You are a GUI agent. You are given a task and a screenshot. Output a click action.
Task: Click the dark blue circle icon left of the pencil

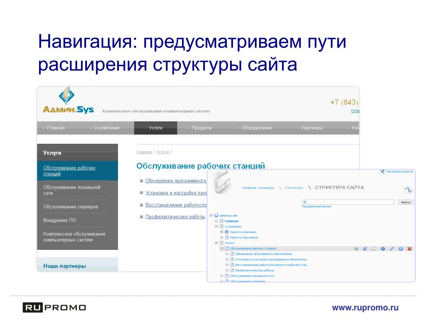[383, 249]
